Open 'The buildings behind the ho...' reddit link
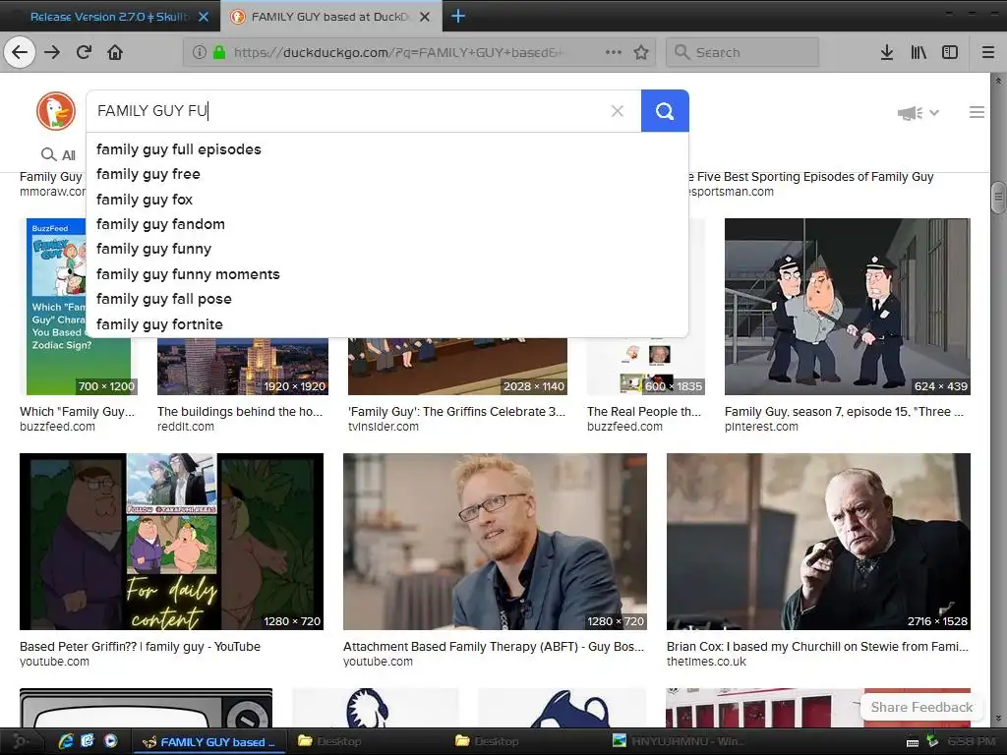 click(x=240, y=412)
